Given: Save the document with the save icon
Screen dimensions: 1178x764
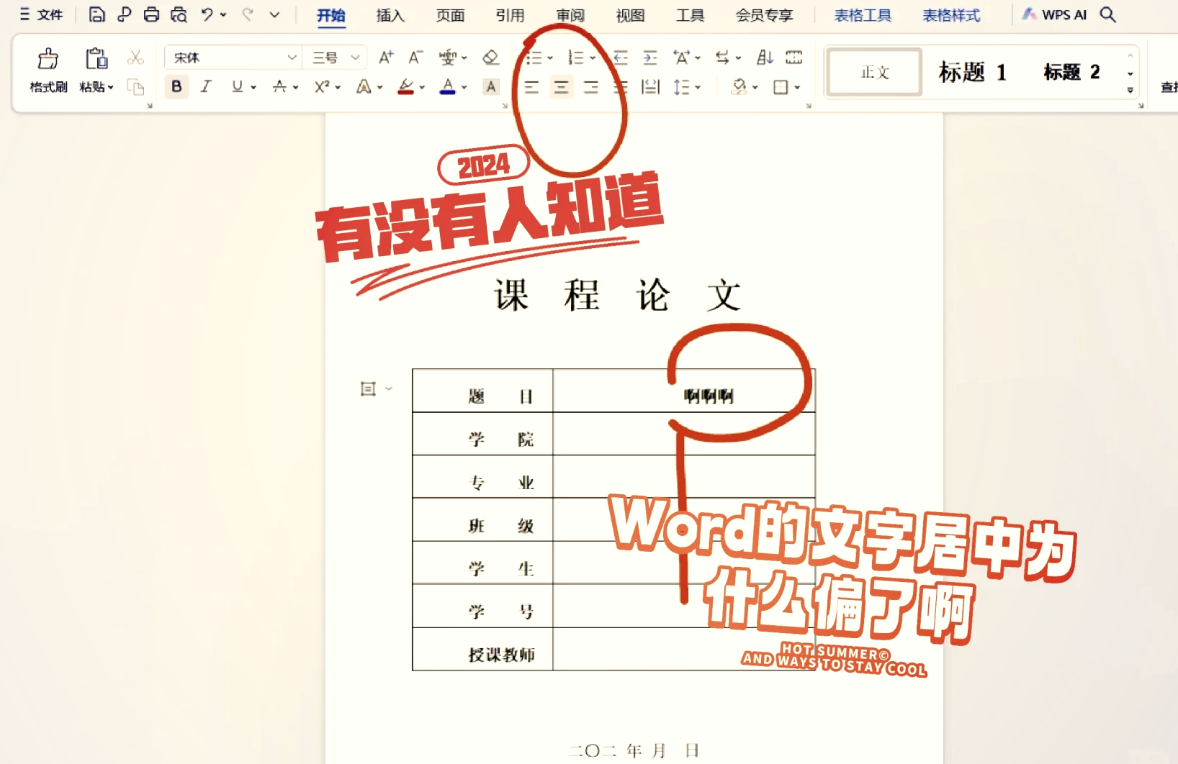Looking at the screenshot, I should coord(97,14).
